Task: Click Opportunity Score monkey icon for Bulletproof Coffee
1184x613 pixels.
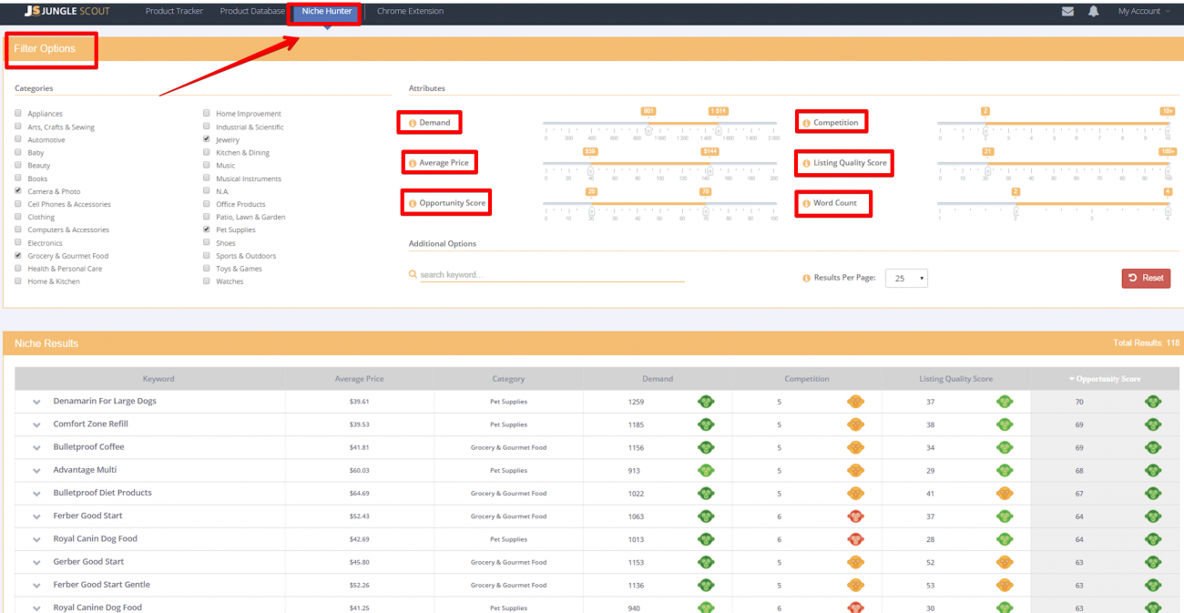Action: [1153, 447]
